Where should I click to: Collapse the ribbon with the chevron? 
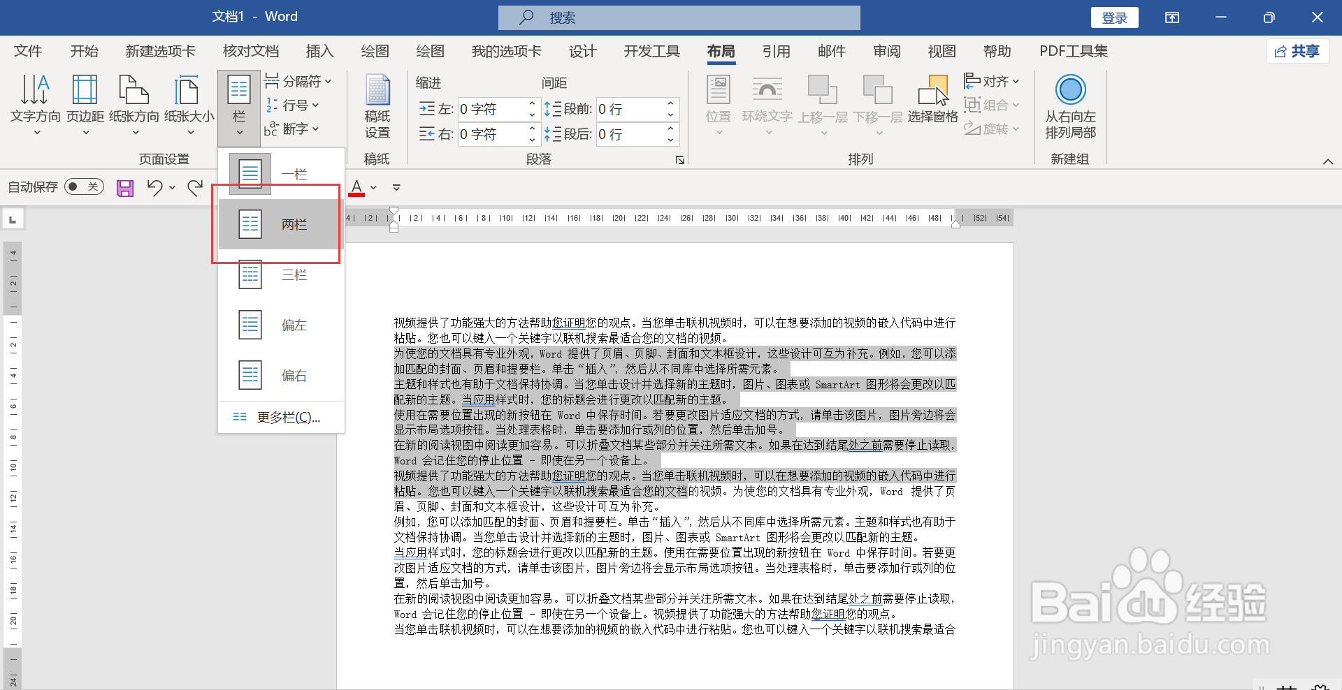pos(1328,161)
